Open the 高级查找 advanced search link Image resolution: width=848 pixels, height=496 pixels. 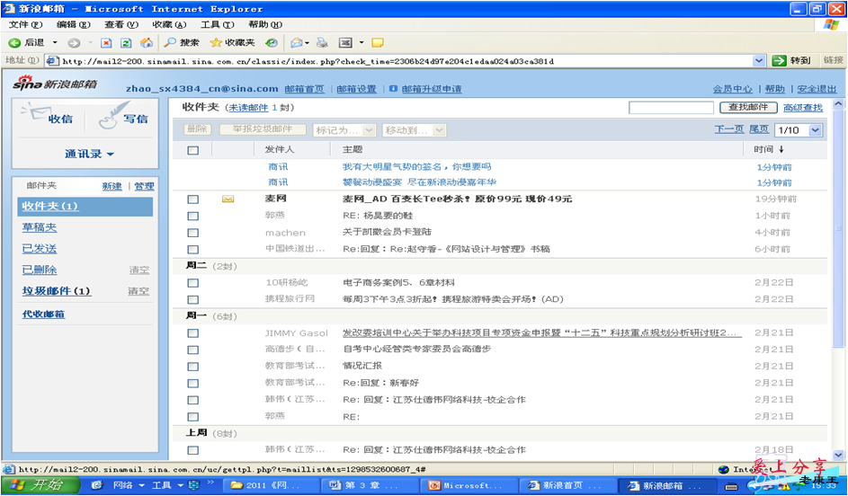(x=803, y=108)
